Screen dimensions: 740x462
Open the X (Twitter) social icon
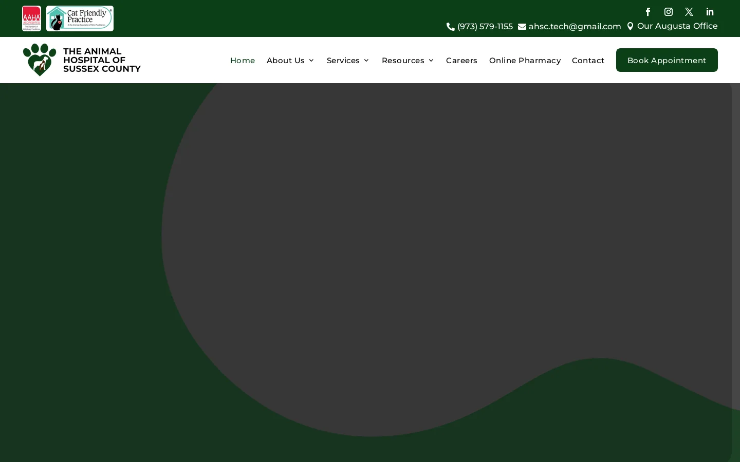coord(689,12)
